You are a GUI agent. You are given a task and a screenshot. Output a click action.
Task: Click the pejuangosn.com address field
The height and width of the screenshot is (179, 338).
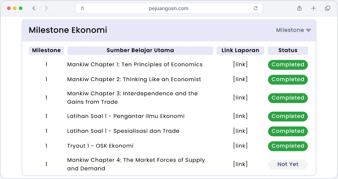coord(169,8)
